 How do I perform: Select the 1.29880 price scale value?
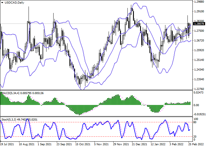pyautogui.click(x=199, y=2)
